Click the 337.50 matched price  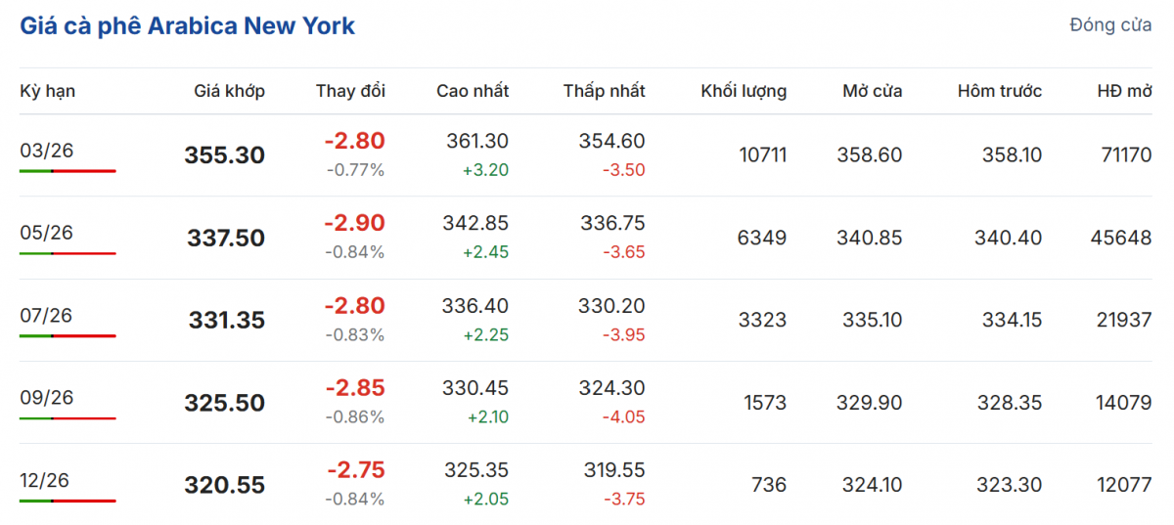pyautogui.click(x=224, y=239)
